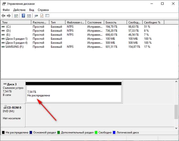Image resolution: width=179 pixels, height=141 pixels.
Task: Click the checkmark document toolbar icon
Action: 42,15
